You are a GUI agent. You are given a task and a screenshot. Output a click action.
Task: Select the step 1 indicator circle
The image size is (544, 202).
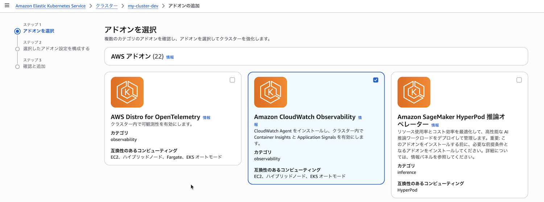click(x=17, y=31)
